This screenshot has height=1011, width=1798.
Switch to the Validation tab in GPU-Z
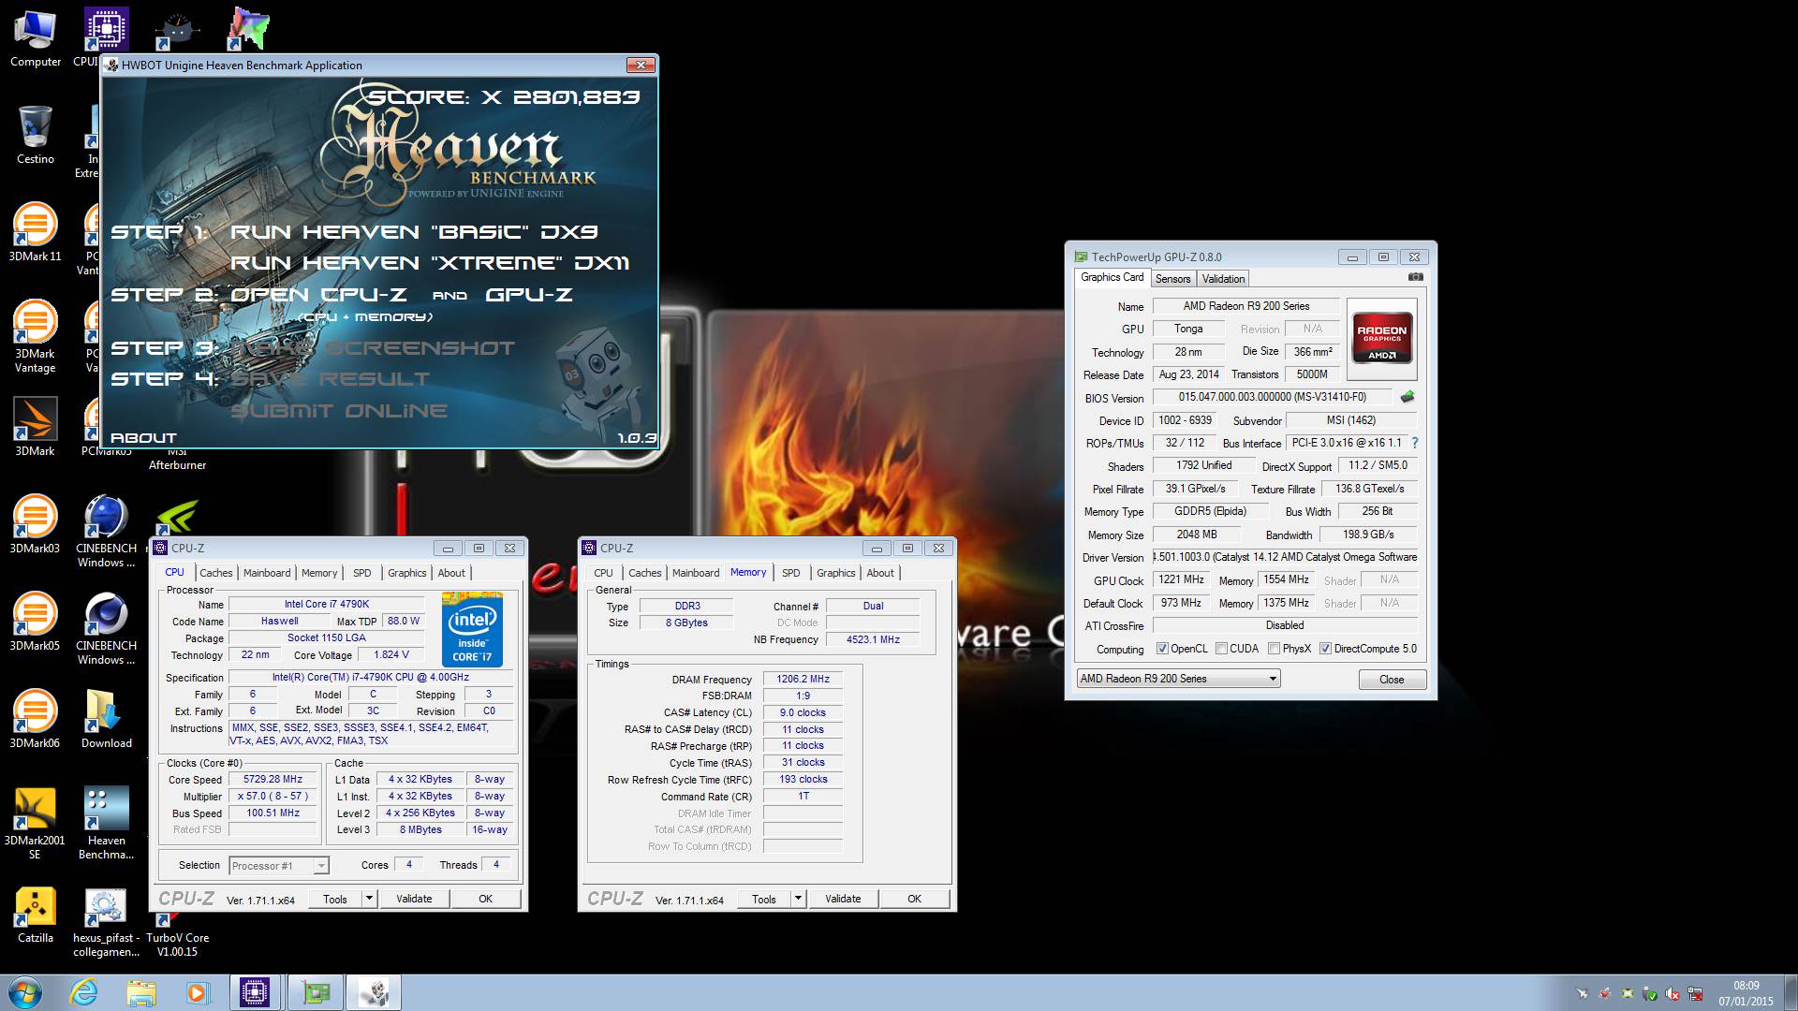[1223, 279]
